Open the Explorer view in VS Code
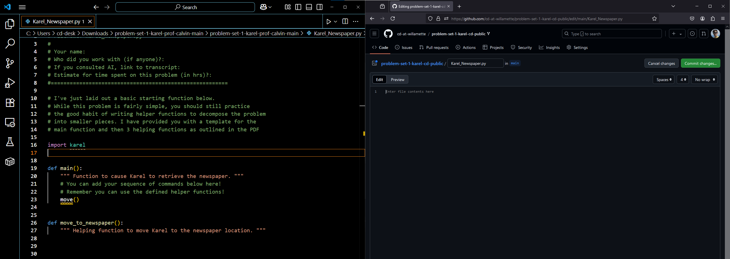This screenshot has width=730, height=259. point(10,24)
